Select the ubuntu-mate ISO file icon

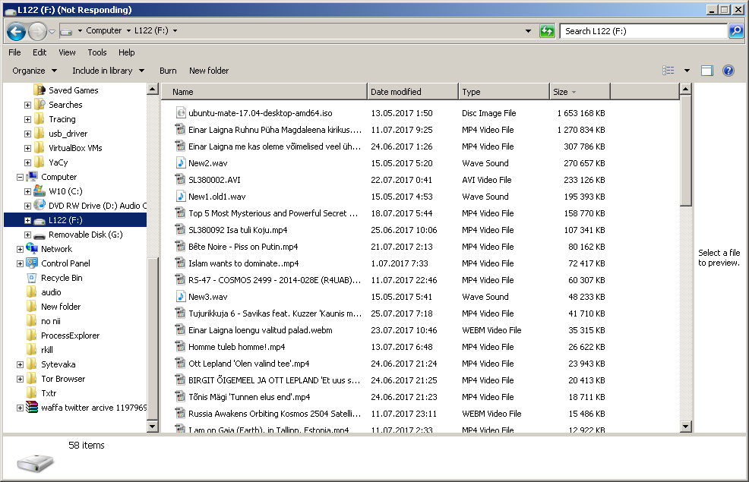point(181,113)
